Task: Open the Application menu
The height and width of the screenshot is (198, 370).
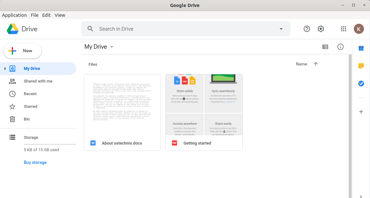Action: 14,15
